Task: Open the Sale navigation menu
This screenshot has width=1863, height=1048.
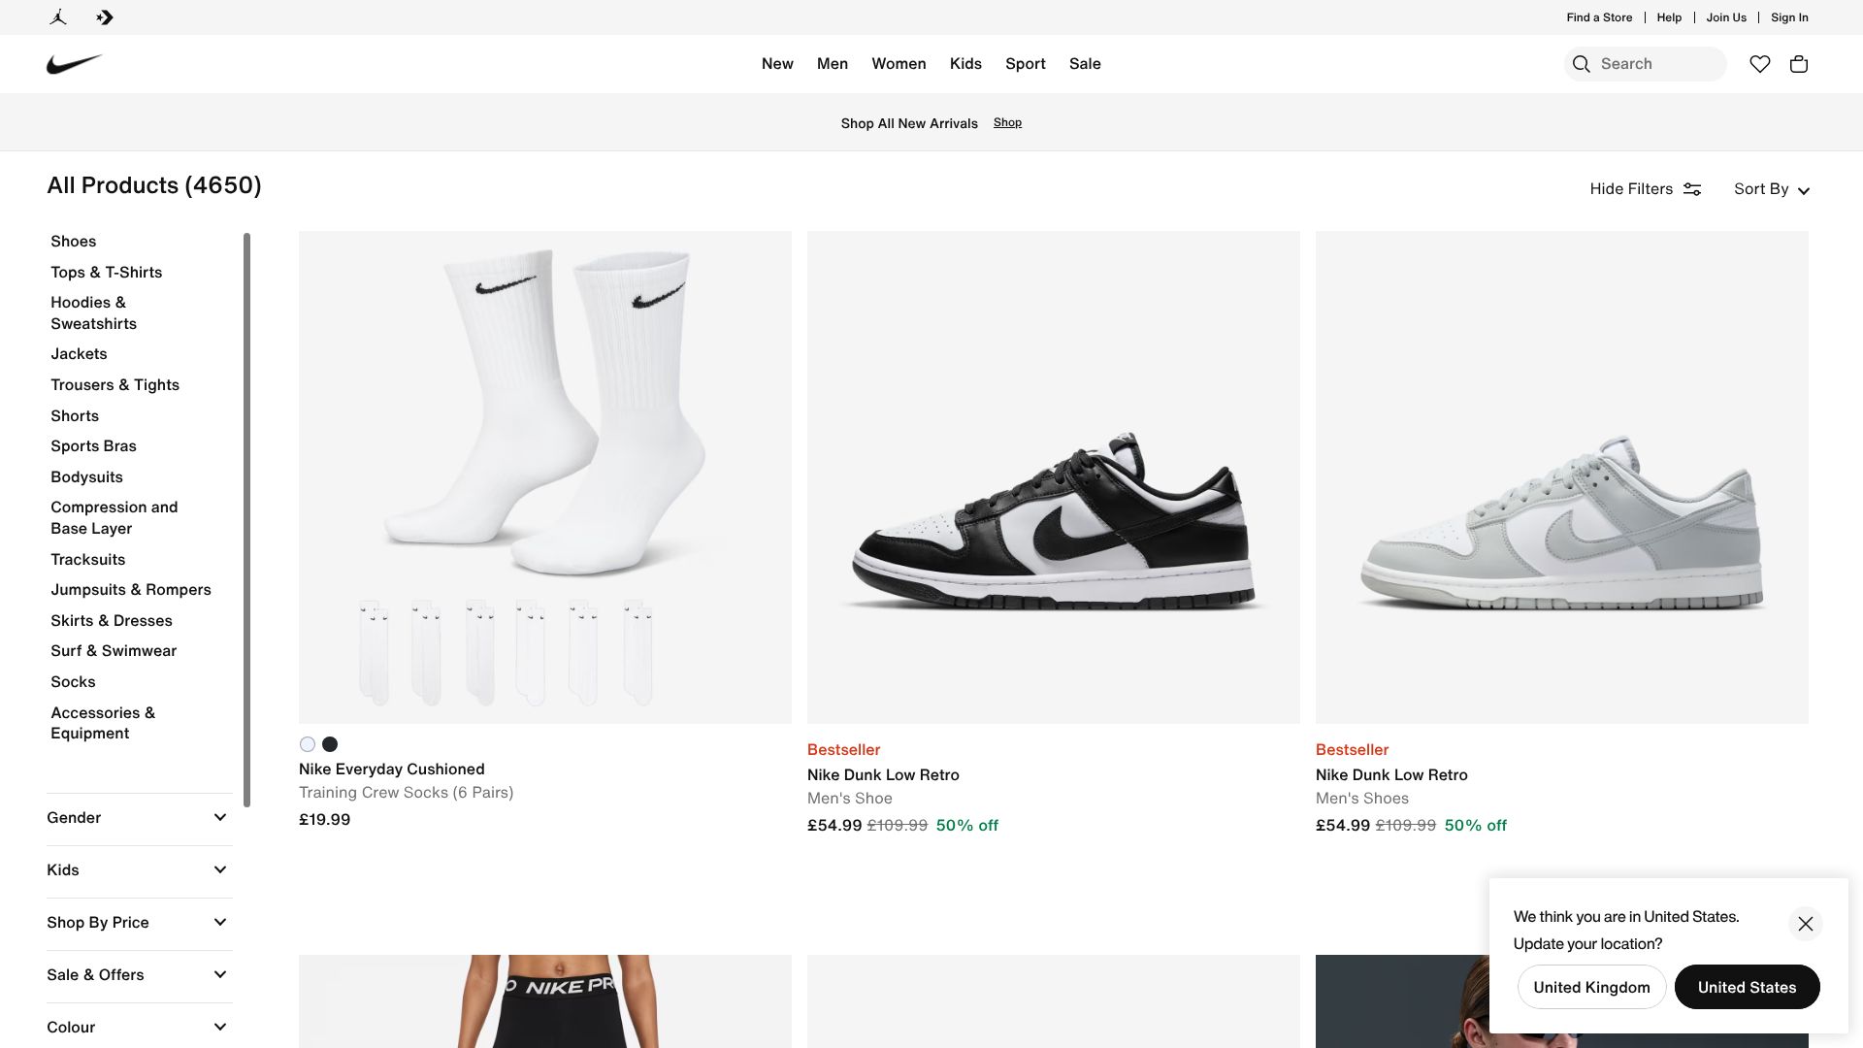Action: pos(1085,64)
